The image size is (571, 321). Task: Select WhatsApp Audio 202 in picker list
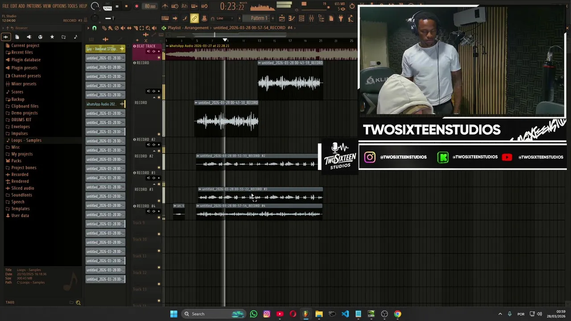(105, 104)
